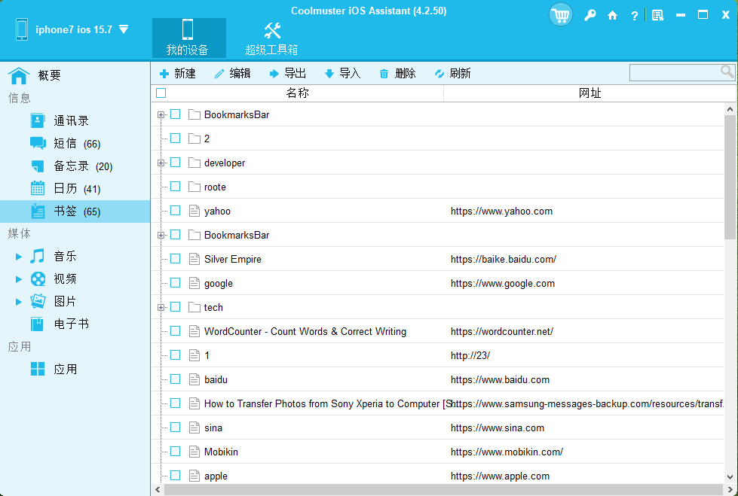Viewport: 738px width, 496px height.
Task: Click the folder icon next to 2
Action: (x=194, y=138)
